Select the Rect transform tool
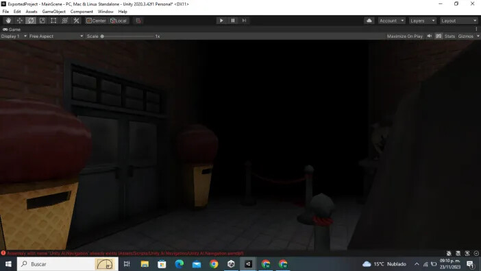This screenshot has width=481, height=271. [53, 21]
